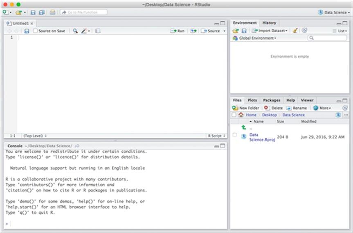Click Save Workspace disk icon in Environment
Screen dimensions: 353x233
click(x=244, y=31)
